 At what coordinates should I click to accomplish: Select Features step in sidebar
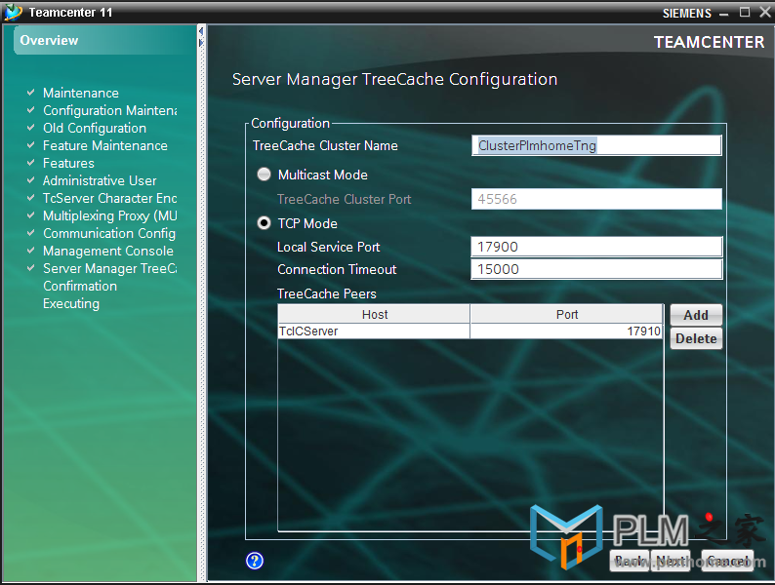tap(68, 163)
